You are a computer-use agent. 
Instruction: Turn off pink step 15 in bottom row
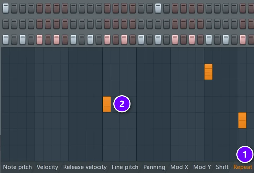point(124,39)
